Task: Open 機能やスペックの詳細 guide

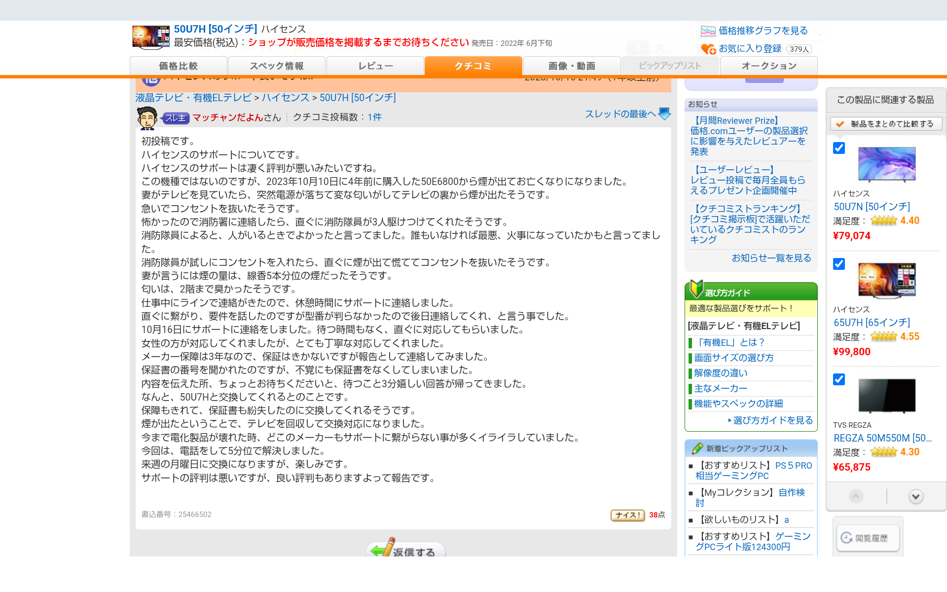Action: point(738,404)
